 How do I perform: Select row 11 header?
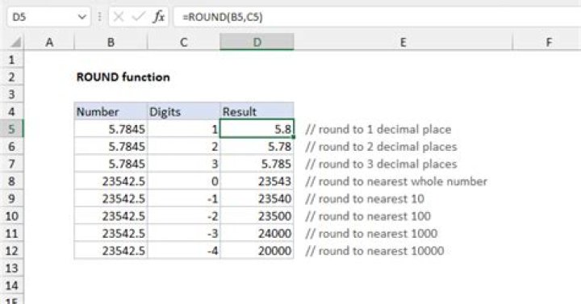(x=12, y=233)
